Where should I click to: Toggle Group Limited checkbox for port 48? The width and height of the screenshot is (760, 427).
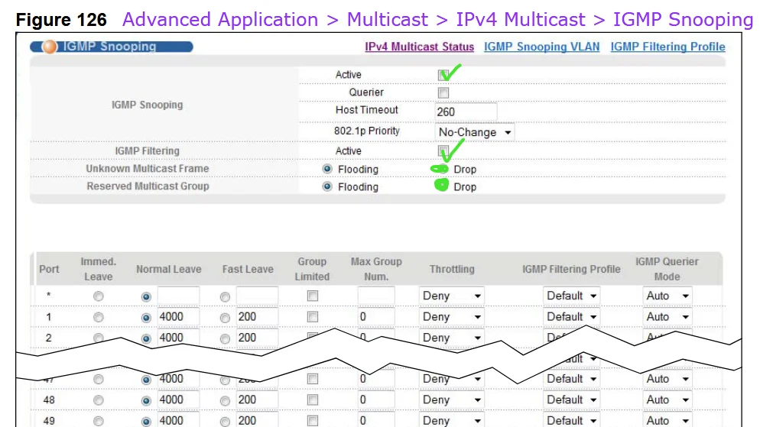coord(313,400)
